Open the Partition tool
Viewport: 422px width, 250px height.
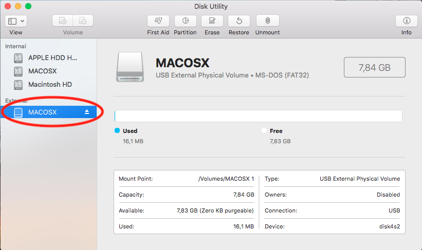click(x=185, y=21)
